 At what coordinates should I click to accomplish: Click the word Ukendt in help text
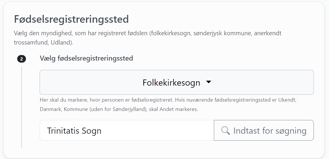click(x=287, y=100)
